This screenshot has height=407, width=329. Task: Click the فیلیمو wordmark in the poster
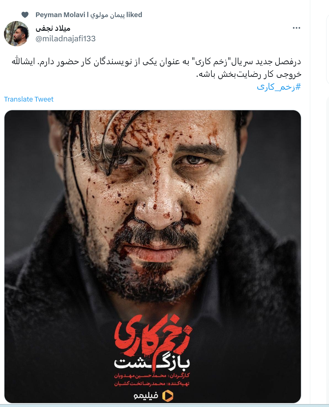(x=146, y=396)
